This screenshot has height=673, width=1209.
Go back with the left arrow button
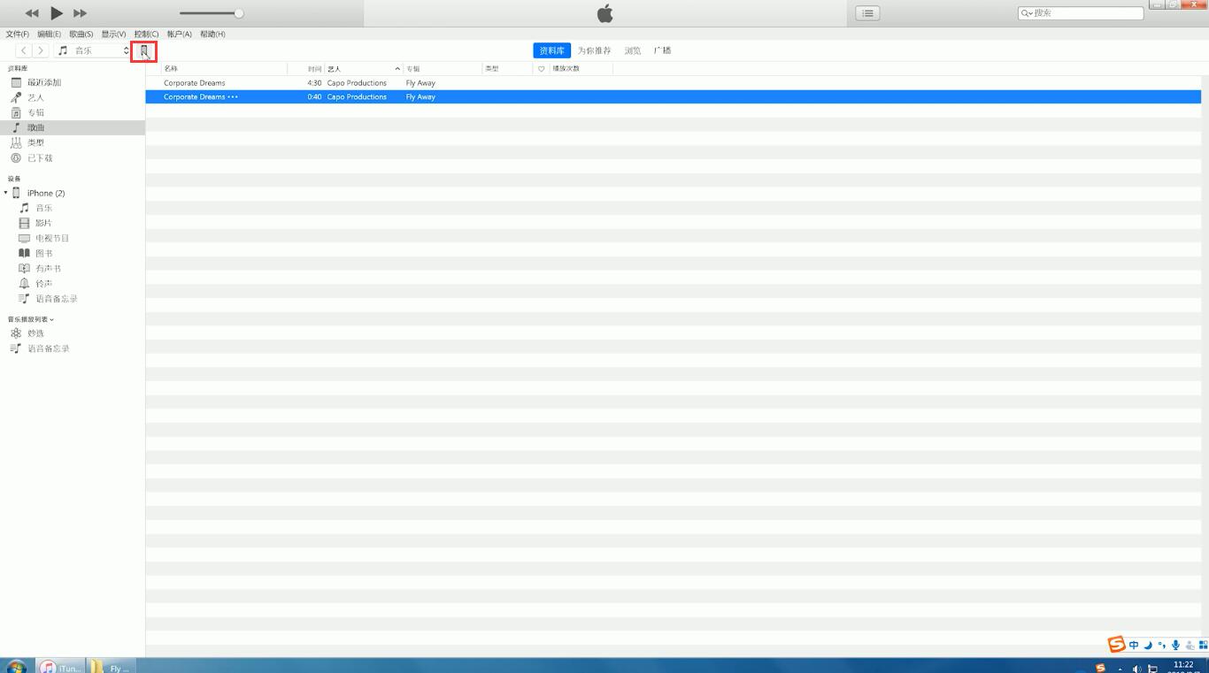coord(24,50)
